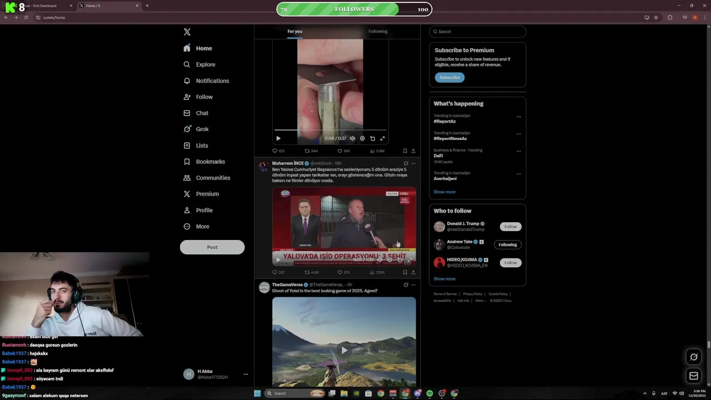View analytics showing 3.8M views
This screenshot has width=711, height=400.
click(377, 151)
